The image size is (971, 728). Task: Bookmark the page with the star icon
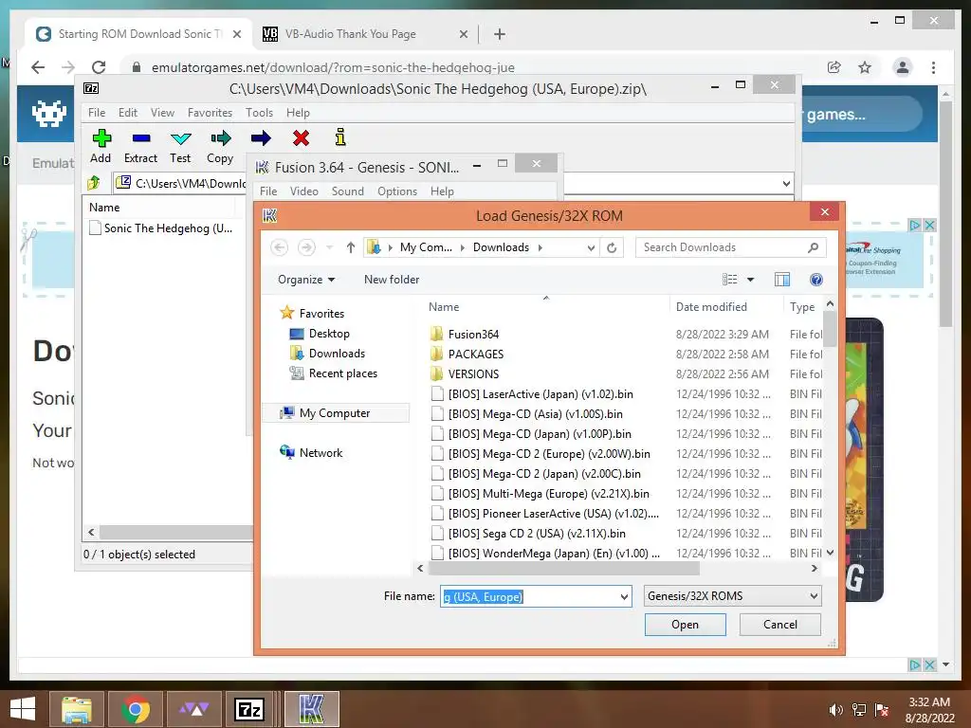pyautogui.click(x=865, y=67)
